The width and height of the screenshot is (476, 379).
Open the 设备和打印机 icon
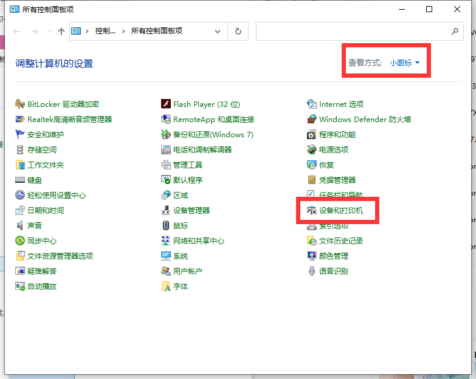[x=312, y=210]
